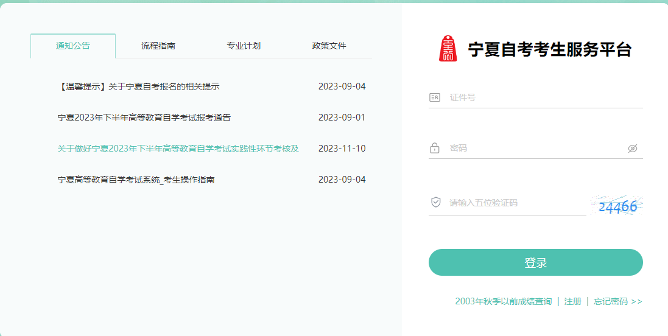Click the ID card icon

435,97
